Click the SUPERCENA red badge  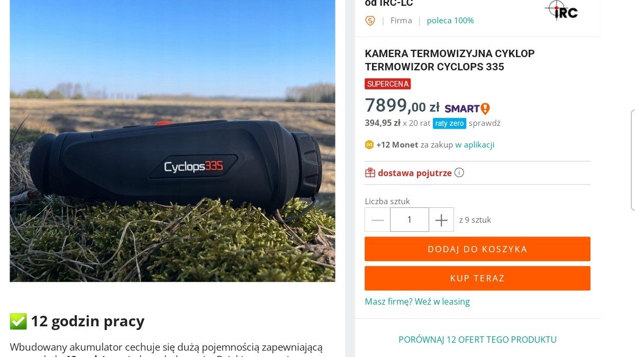(388, 84)
